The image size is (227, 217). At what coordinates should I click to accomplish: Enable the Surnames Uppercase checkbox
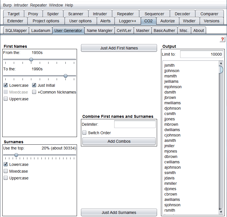[6, 178]
